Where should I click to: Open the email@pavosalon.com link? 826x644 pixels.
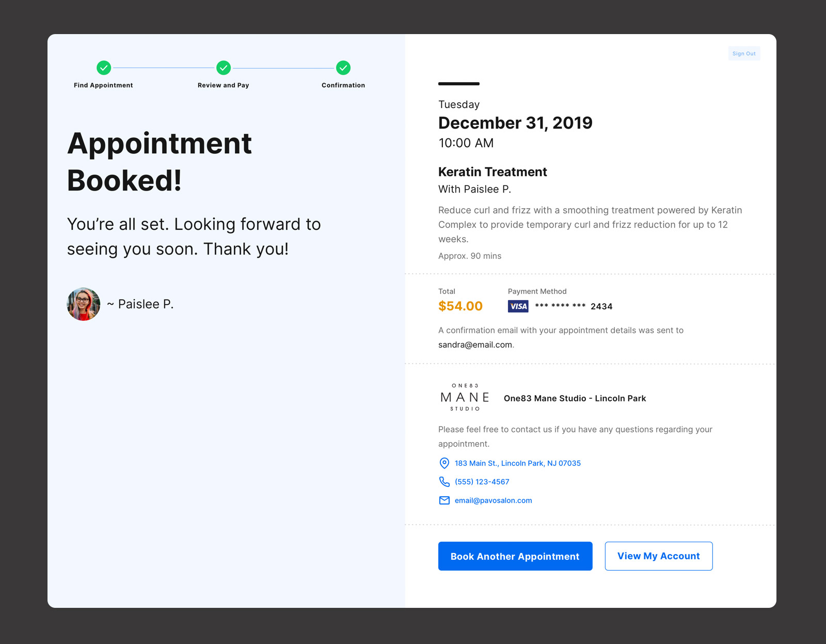494,500
